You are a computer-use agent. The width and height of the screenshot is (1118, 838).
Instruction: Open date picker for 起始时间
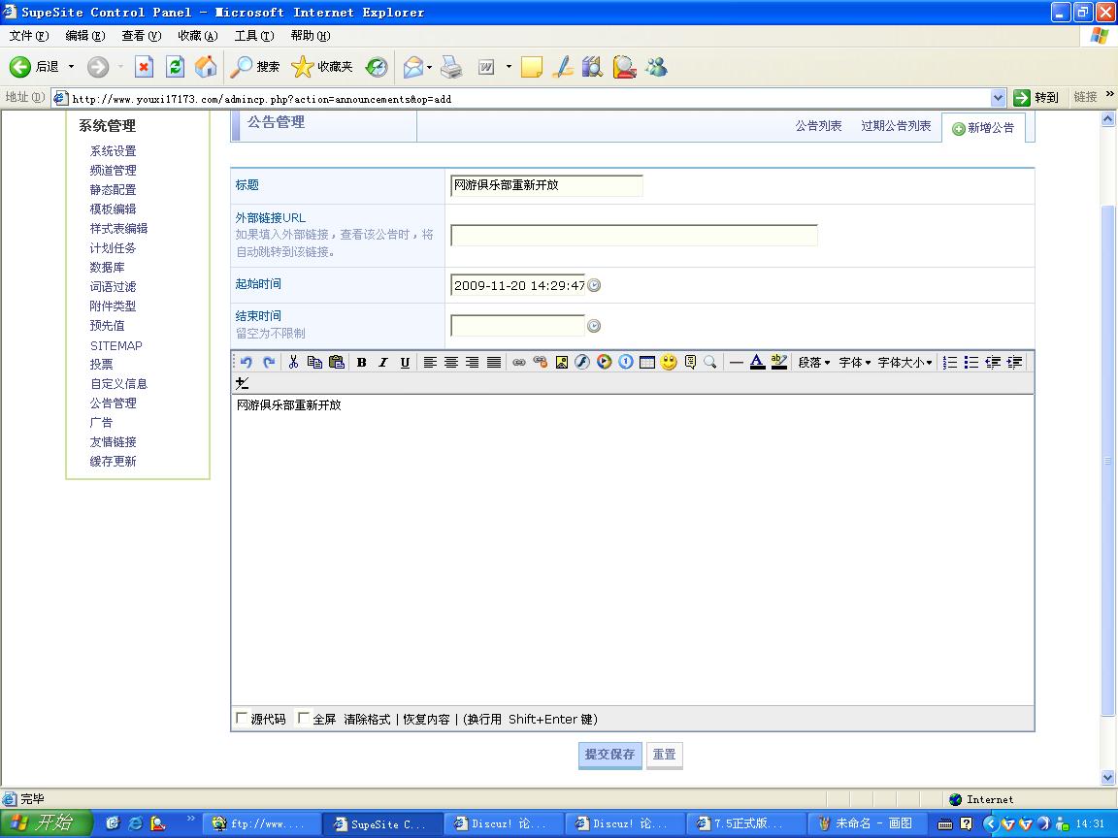click(594, 285)
